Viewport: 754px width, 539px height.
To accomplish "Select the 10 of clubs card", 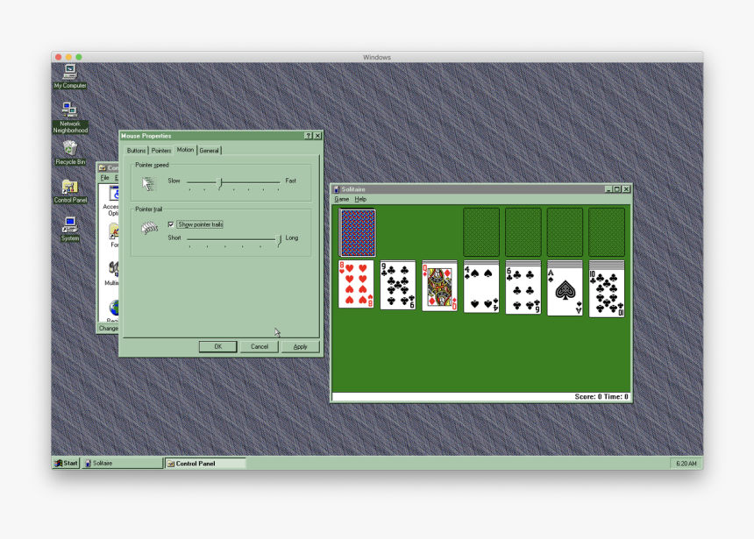I will click(607, 293).
